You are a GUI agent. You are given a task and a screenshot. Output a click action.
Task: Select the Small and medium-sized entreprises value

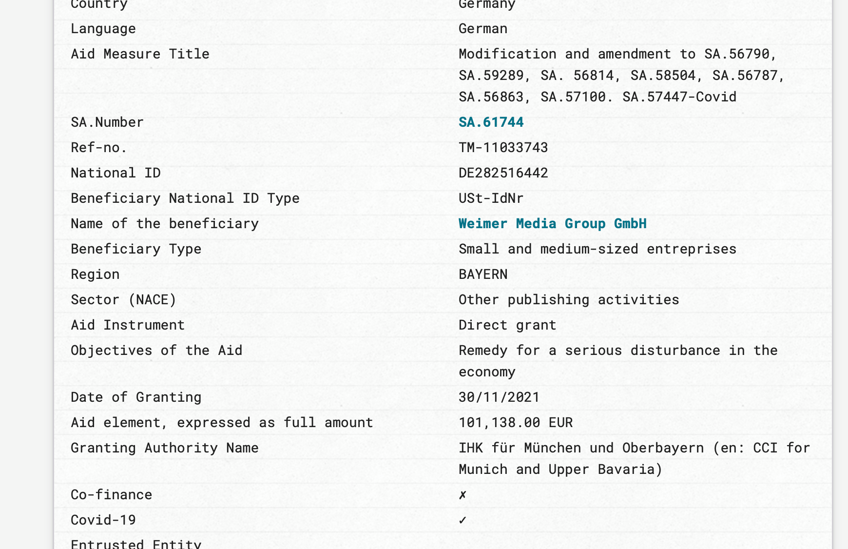[x=597, y=249]
